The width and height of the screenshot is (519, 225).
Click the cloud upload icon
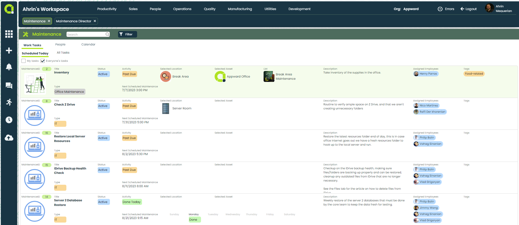9,138
